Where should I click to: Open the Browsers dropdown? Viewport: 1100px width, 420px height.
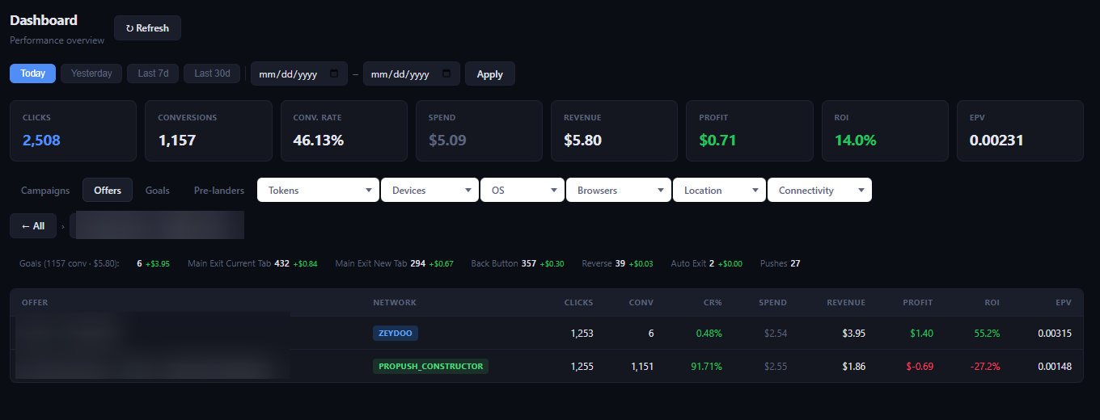pyautogui.click(x=619, y=191)
